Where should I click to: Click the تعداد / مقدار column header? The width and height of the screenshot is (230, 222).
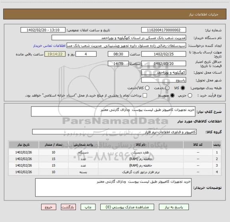tap(54, 145)
